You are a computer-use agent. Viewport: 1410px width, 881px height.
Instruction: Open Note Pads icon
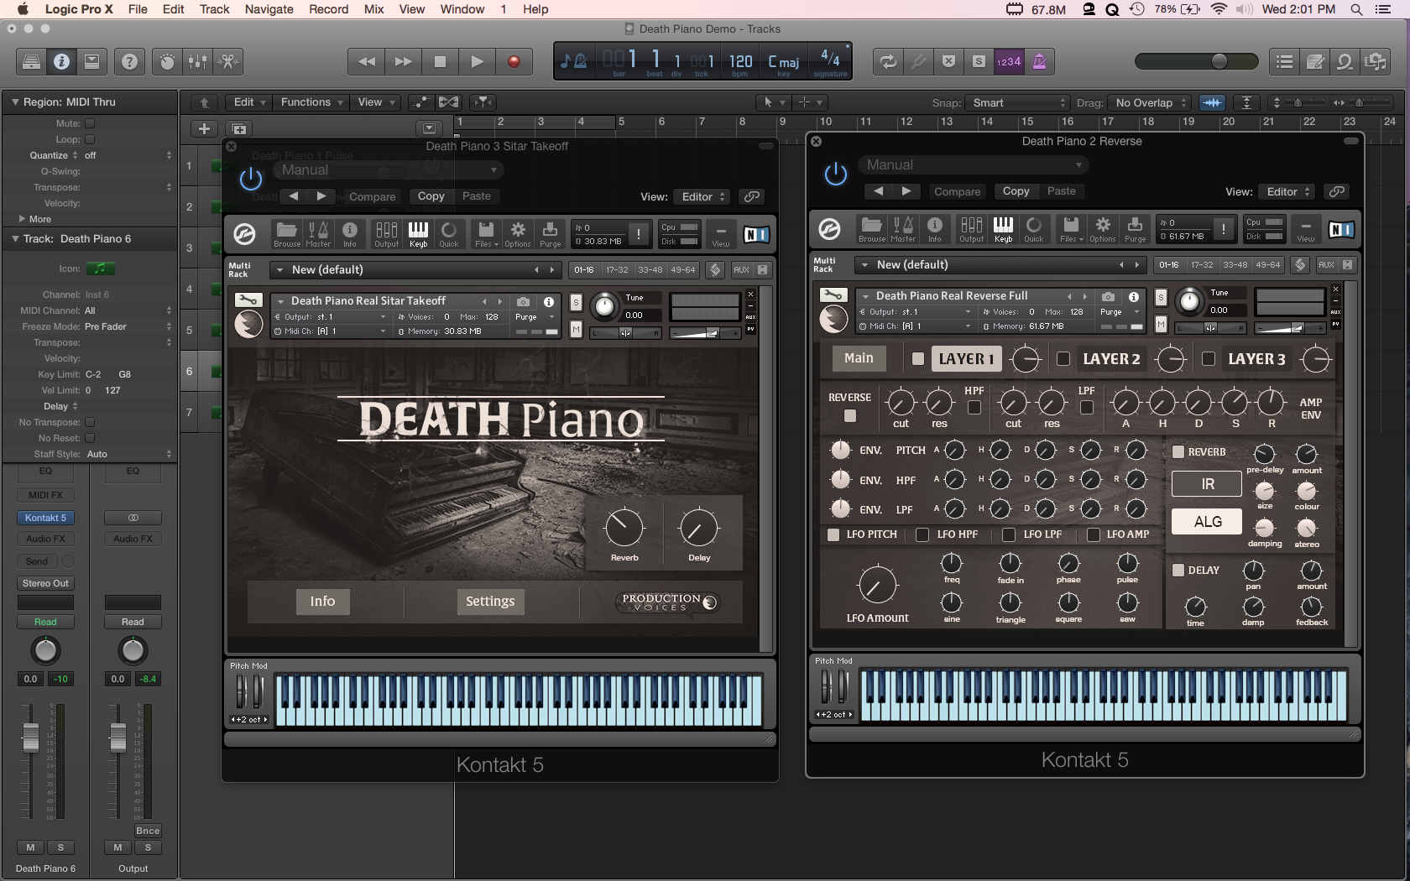pyautogui.click(x=1315, y=61)
